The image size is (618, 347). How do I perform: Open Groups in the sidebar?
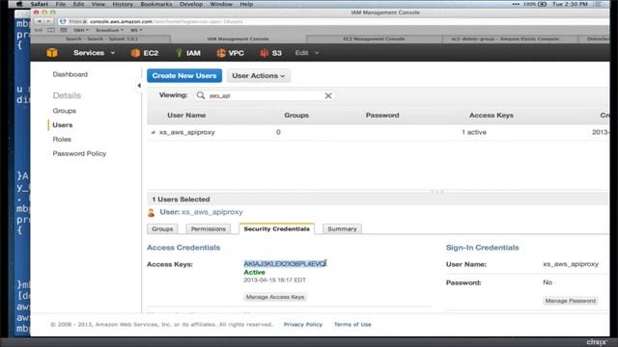coord(65,111)
